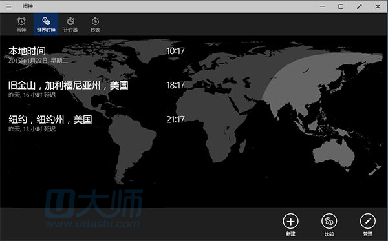Click the 21:17 New York time
This screenshot has width=388, height=241.
tap(175, 120)
